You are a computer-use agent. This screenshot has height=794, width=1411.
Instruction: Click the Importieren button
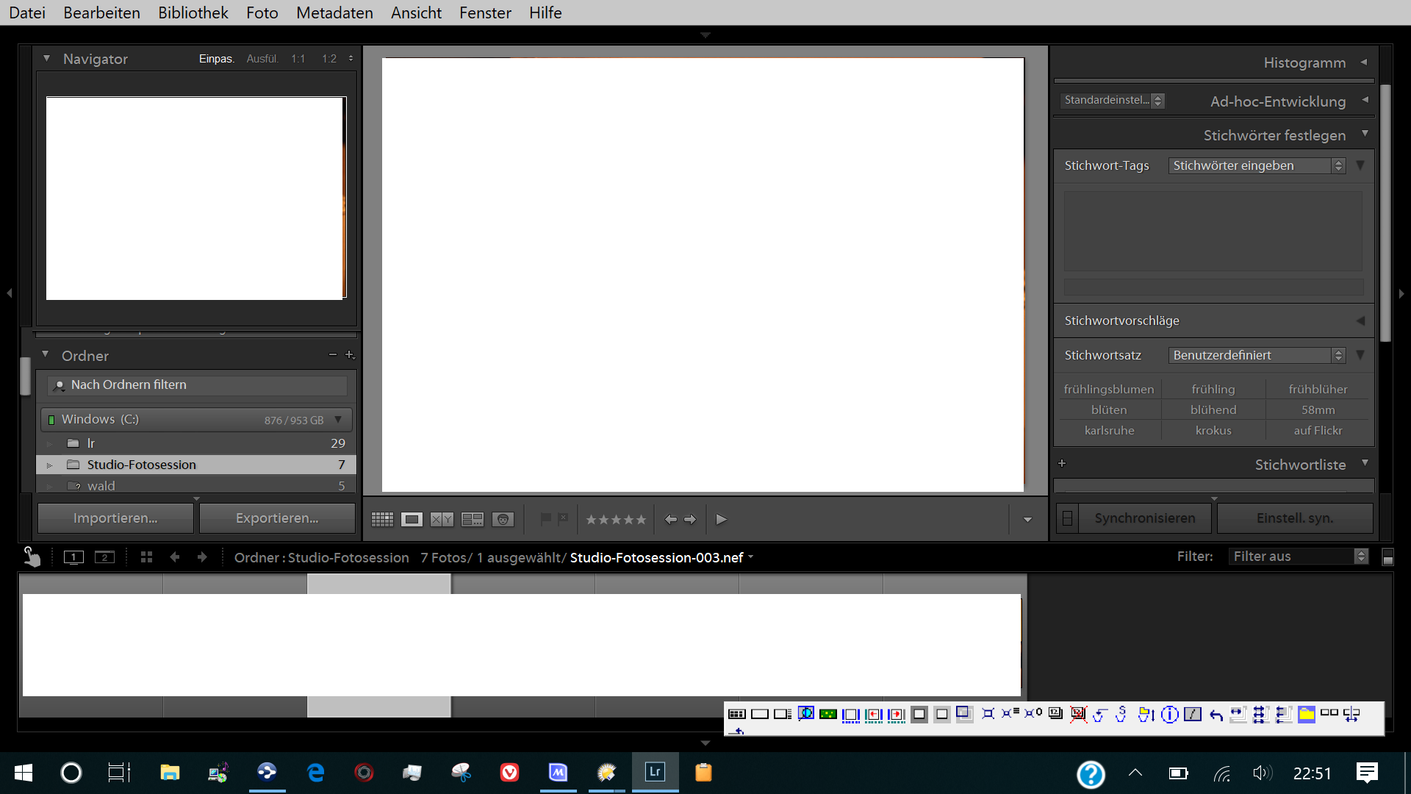click(115, 518)
